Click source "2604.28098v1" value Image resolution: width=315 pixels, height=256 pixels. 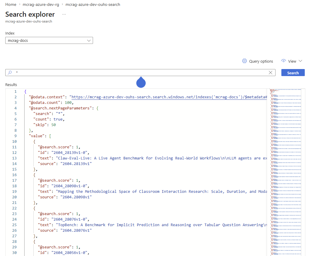[x=76, y=197]
